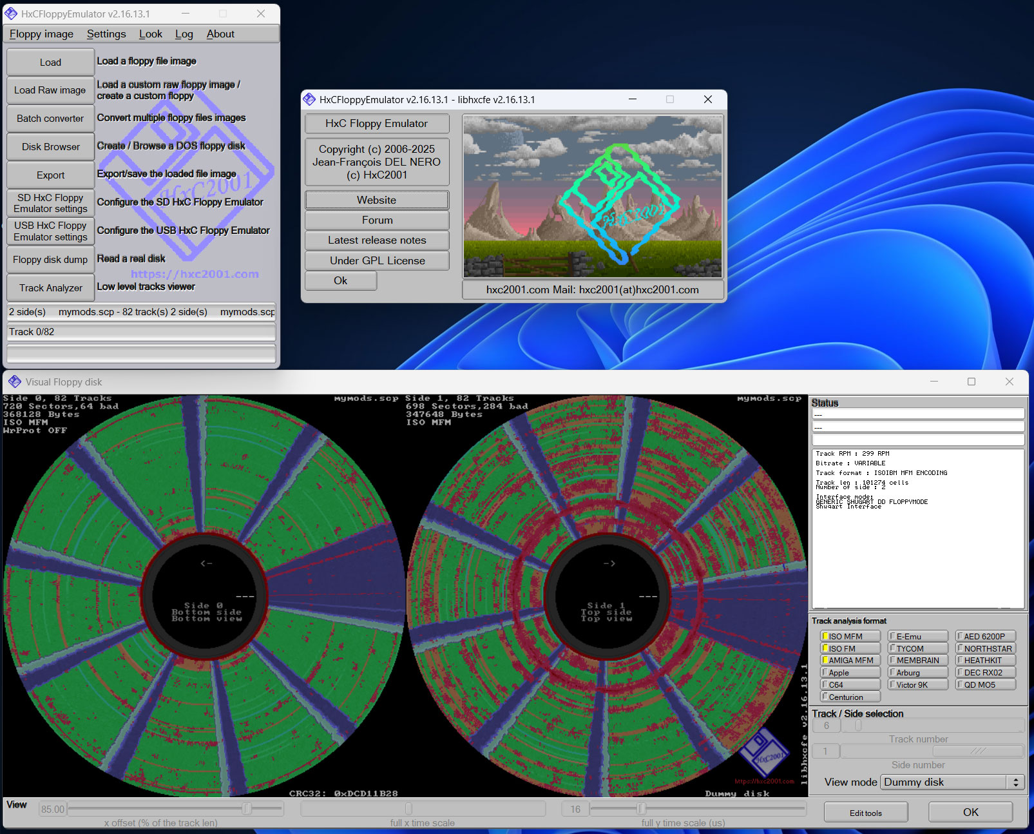Click the Floppy disk dump button
The height and width of the screenshot is (834, 1034).
pyautogui.click(x=50, y=260)
